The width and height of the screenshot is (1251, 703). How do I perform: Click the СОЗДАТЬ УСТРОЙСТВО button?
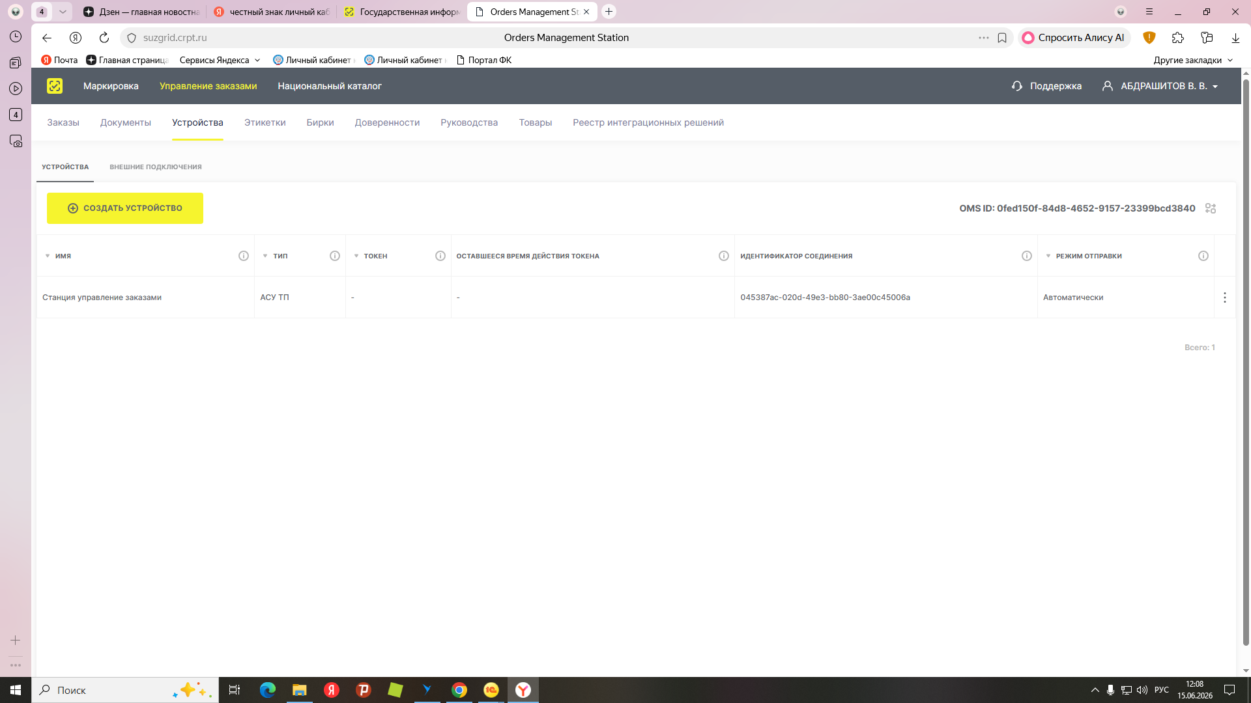125,208
